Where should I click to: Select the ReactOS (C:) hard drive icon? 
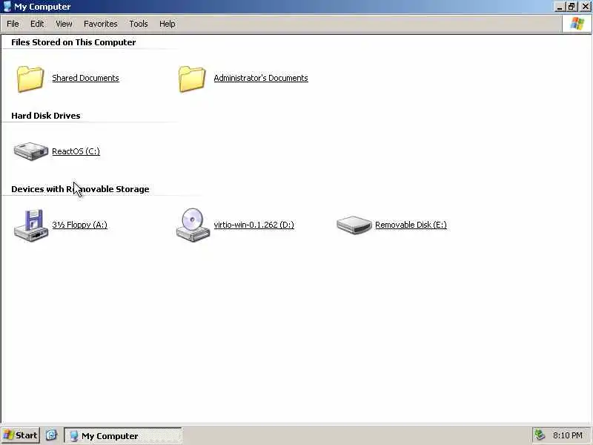coord(30,151)
